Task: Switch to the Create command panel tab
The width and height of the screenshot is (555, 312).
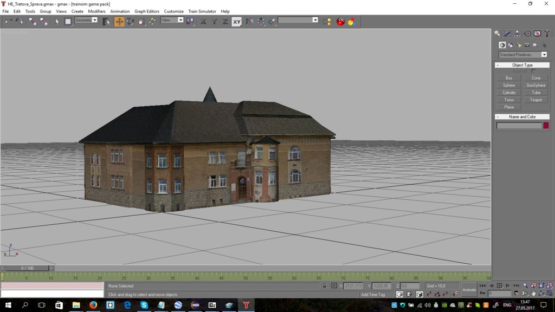Action: tap(498, 34)
